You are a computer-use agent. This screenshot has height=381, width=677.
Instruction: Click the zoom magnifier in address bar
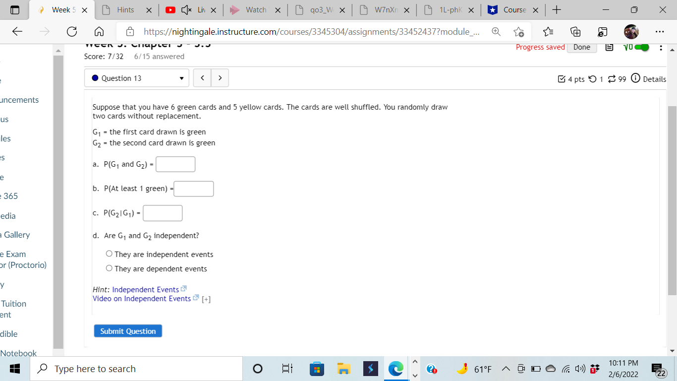(x=496, y=32)
